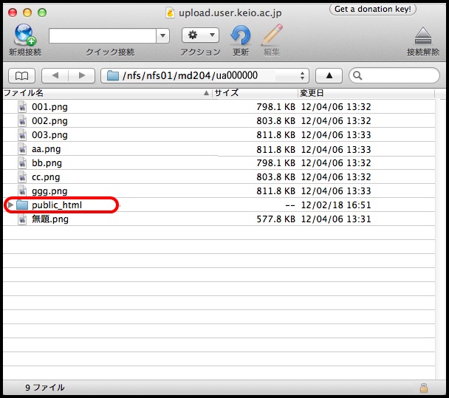Go to parent folder up arrow
The height and width of the screenshot is (398, 449).
pyautogui.click(x=329, y=75)
